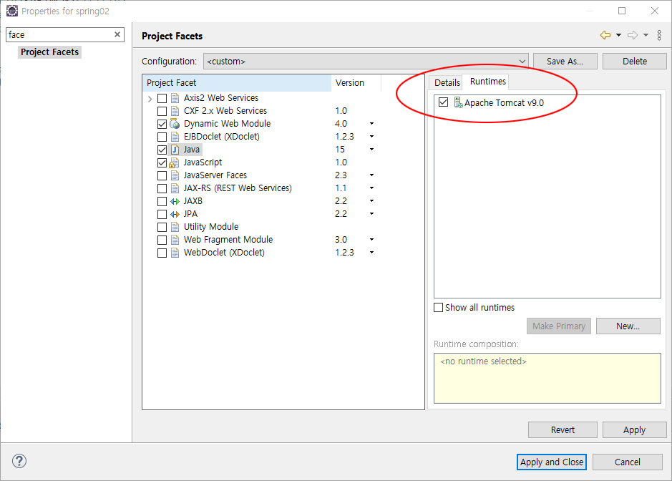The height and width of the screenshot is (481, 672).
Task: Enable the Axis2 Web Services checkbox
Action: [x=162, y=98]
